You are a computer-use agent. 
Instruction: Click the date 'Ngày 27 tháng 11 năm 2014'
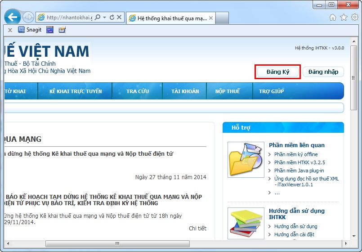click(170, 177)
